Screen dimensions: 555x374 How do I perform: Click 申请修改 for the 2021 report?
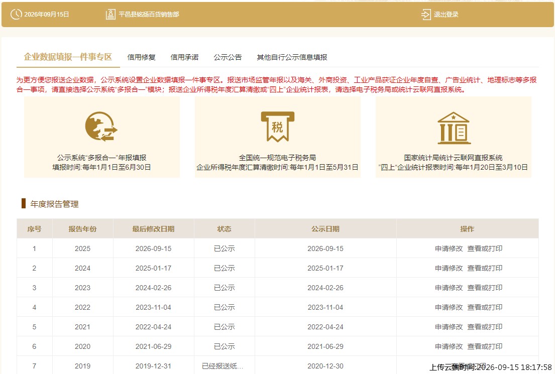449,327
